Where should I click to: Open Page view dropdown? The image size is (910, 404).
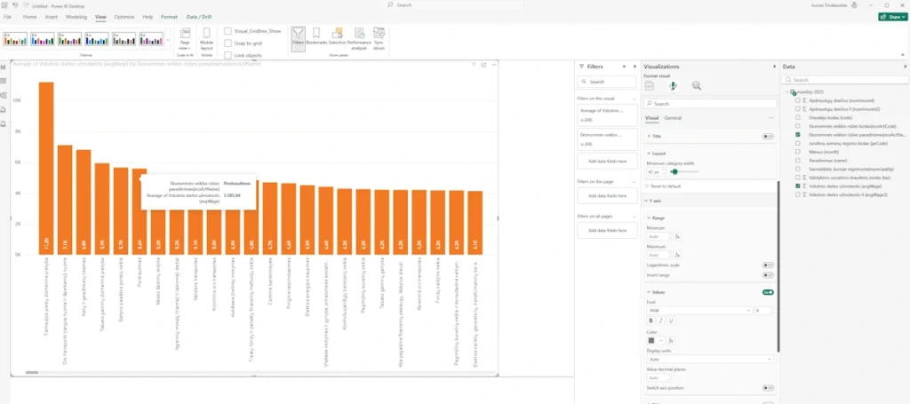[x=185, y=38]
